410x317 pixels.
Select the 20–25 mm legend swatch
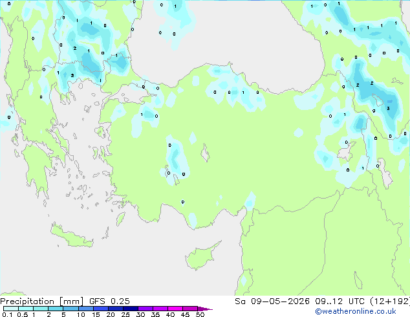pos(115,309)
